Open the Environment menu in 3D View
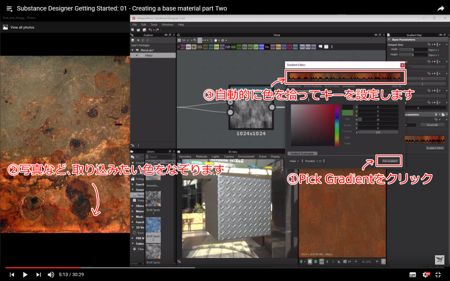 [x=246, y=156]
